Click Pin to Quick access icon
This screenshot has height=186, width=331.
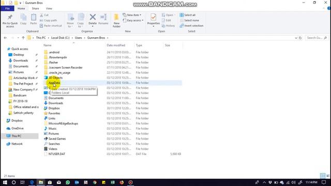pos(10,21)
